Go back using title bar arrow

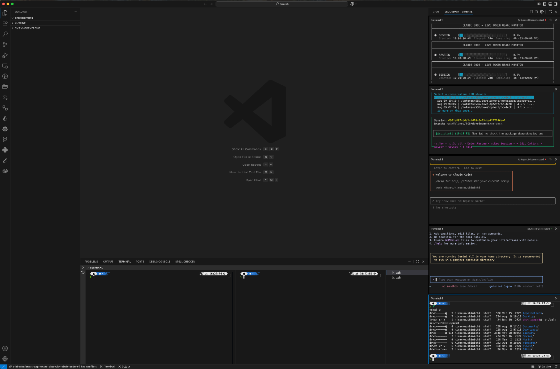click(205, 4)
